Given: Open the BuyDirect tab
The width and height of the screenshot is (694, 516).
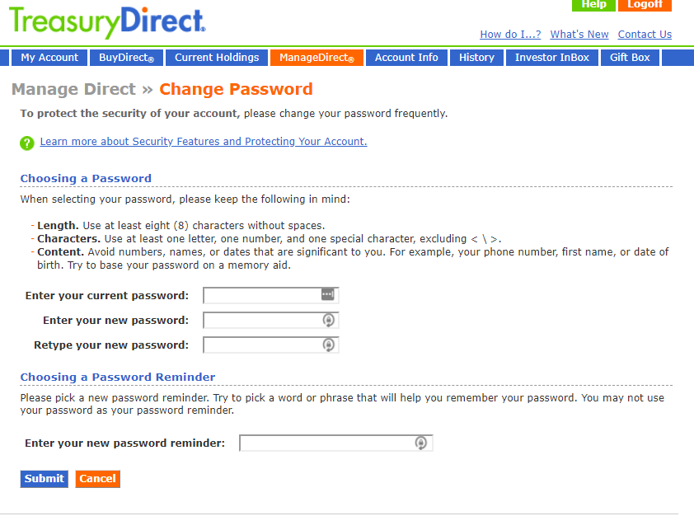Looking at the screenshot, I should pyautogui.click(x=127, y=58).
